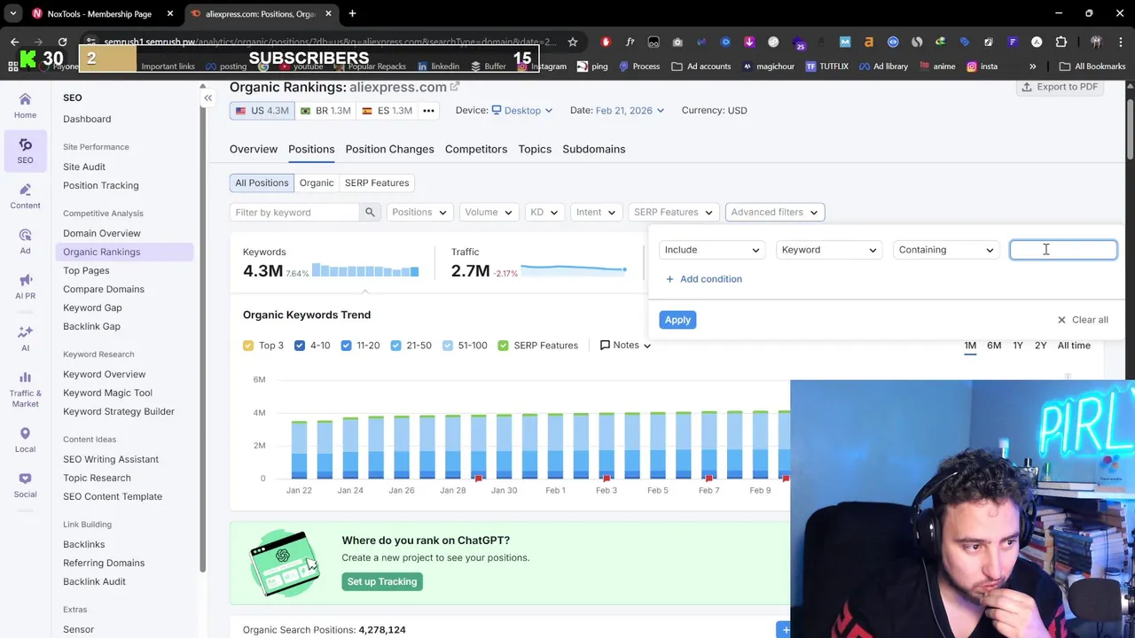Collapse the Advanced filters dropdown

(x=775, y=212)
